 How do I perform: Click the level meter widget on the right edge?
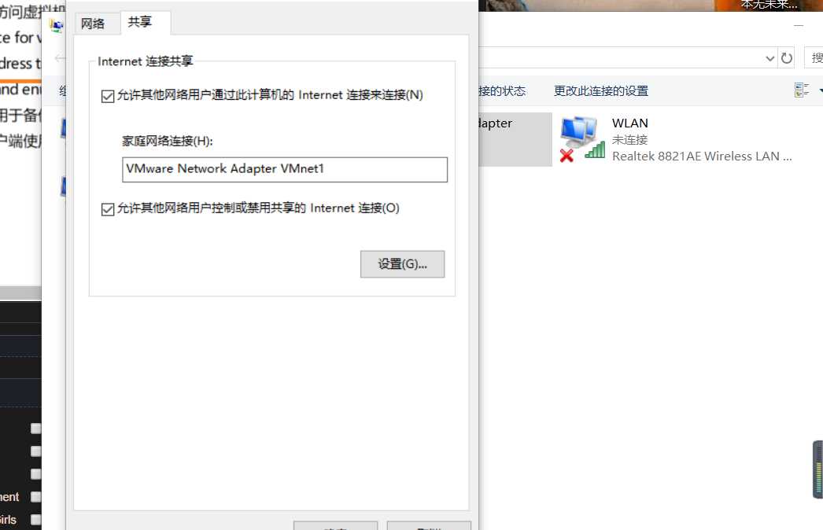pyautogui.click(x=817, y=469)
